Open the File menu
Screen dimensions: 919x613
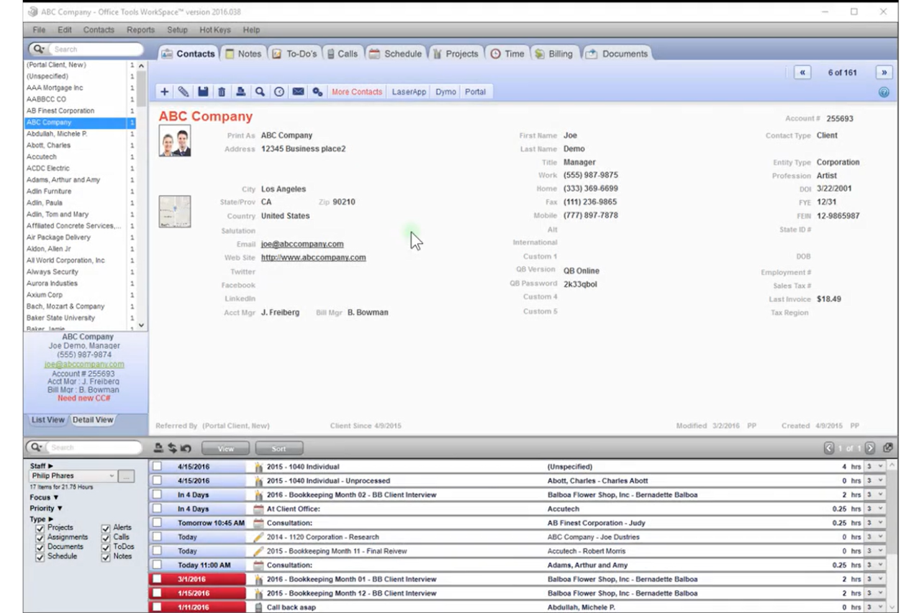(x=39, y=30)
